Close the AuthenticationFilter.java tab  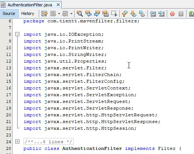point(58,5)
